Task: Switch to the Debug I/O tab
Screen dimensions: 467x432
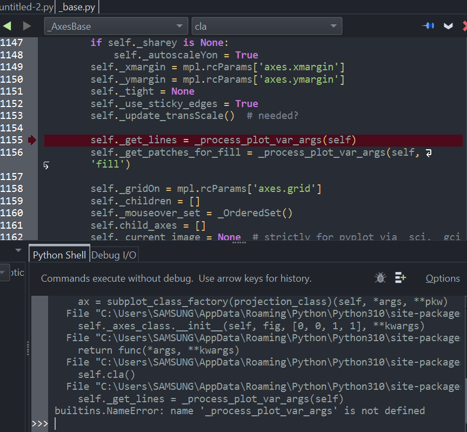Action: (114, 254)
